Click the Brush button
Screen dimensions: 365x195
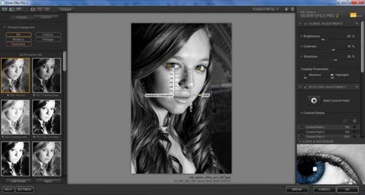(297, 189)
